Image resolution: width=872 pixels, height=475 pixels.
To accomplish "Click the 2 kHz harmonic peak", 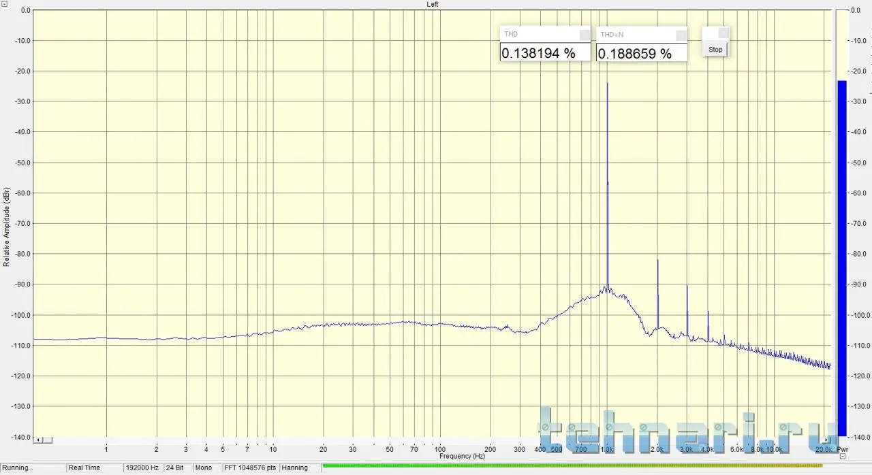I will (657, 293).
